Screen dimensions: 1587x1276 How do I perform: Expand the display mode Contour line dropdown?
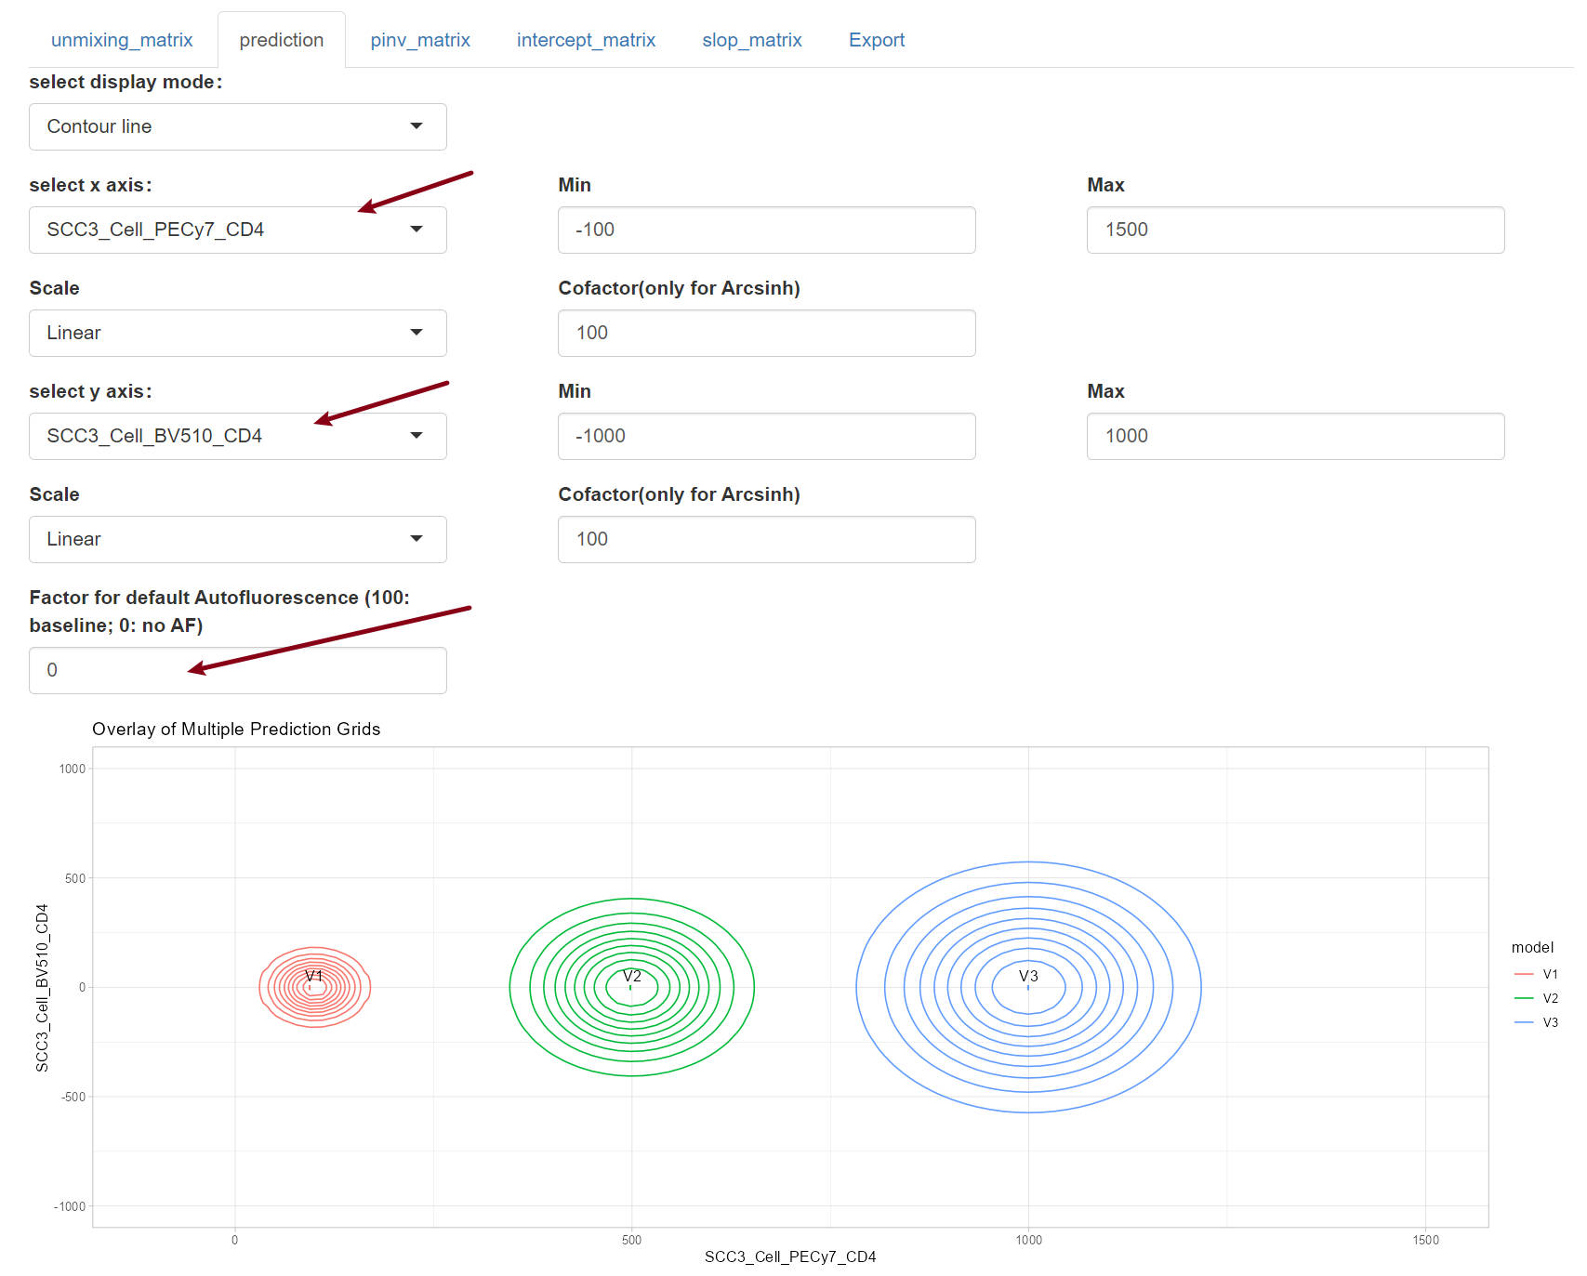[x=237, y=126]
